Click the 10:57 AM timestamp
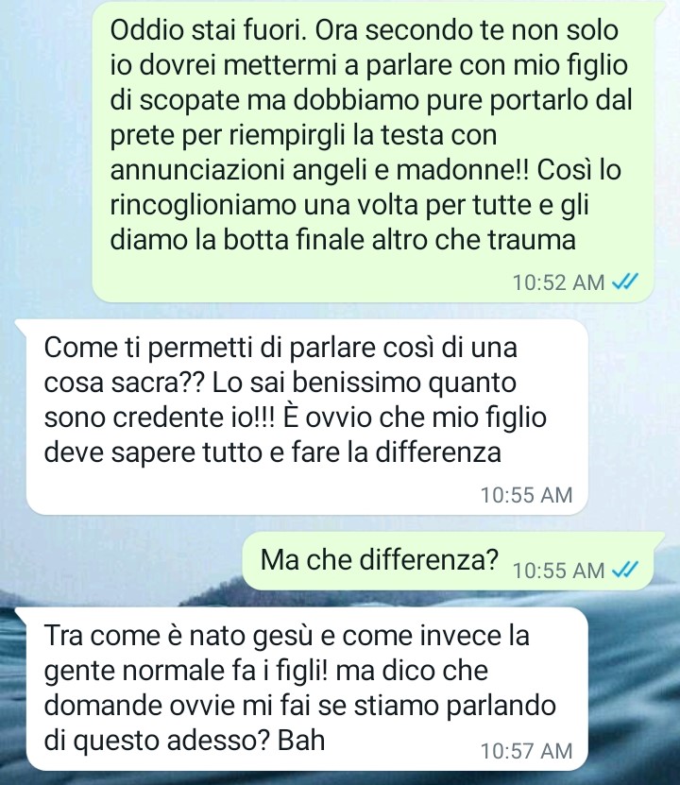 click(x=526, y=751)
